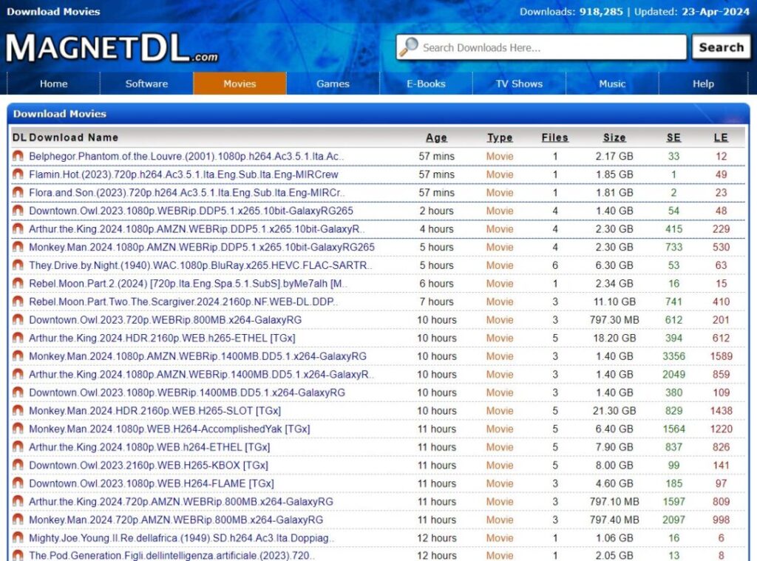
Task: Click magnet icon for The Pod Generation
Action: [18, 555]
